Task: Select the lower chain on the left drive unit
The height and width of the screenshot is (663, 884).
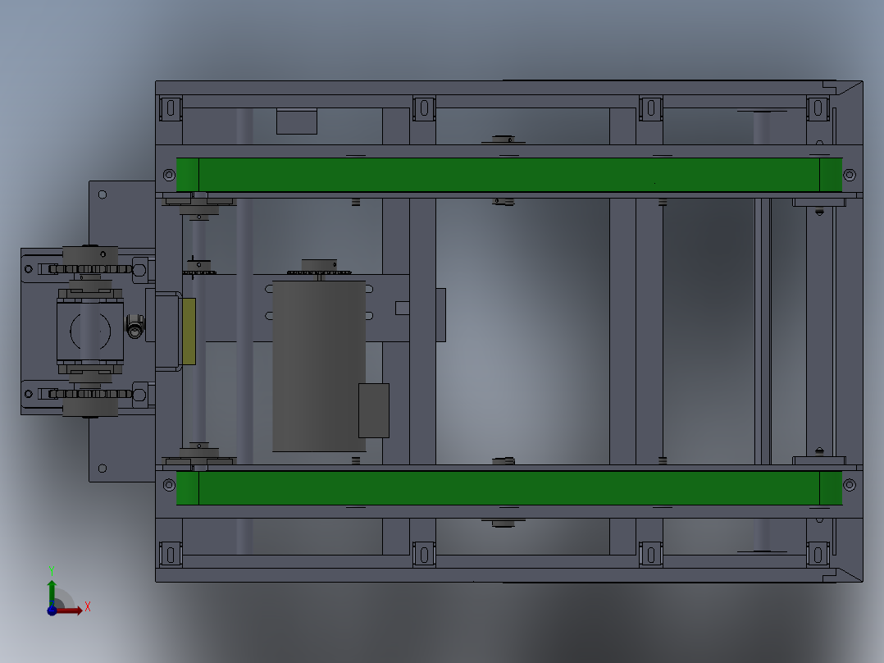Action: (90, 394)
